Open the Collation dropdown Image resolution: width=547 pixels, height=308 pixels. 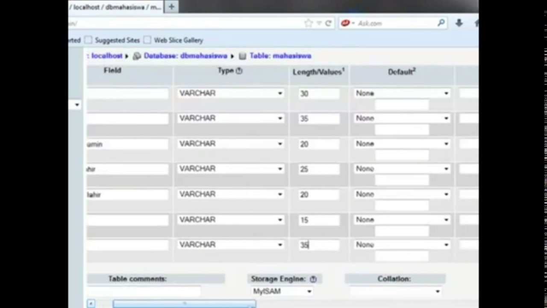tap(395, 291)
